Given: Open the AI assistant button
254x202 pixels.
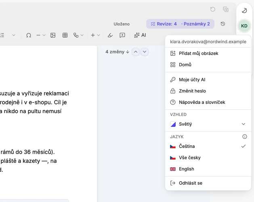Looking at the screenshot, I should click(x=140, y=35).
